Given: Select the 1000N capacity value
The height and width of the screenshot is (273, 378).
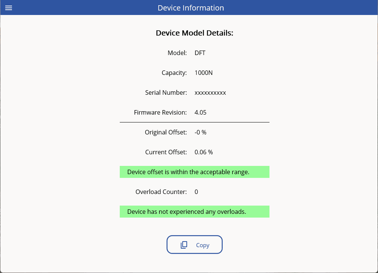Looking at the screenshot, I should click(x=204, y=73).
